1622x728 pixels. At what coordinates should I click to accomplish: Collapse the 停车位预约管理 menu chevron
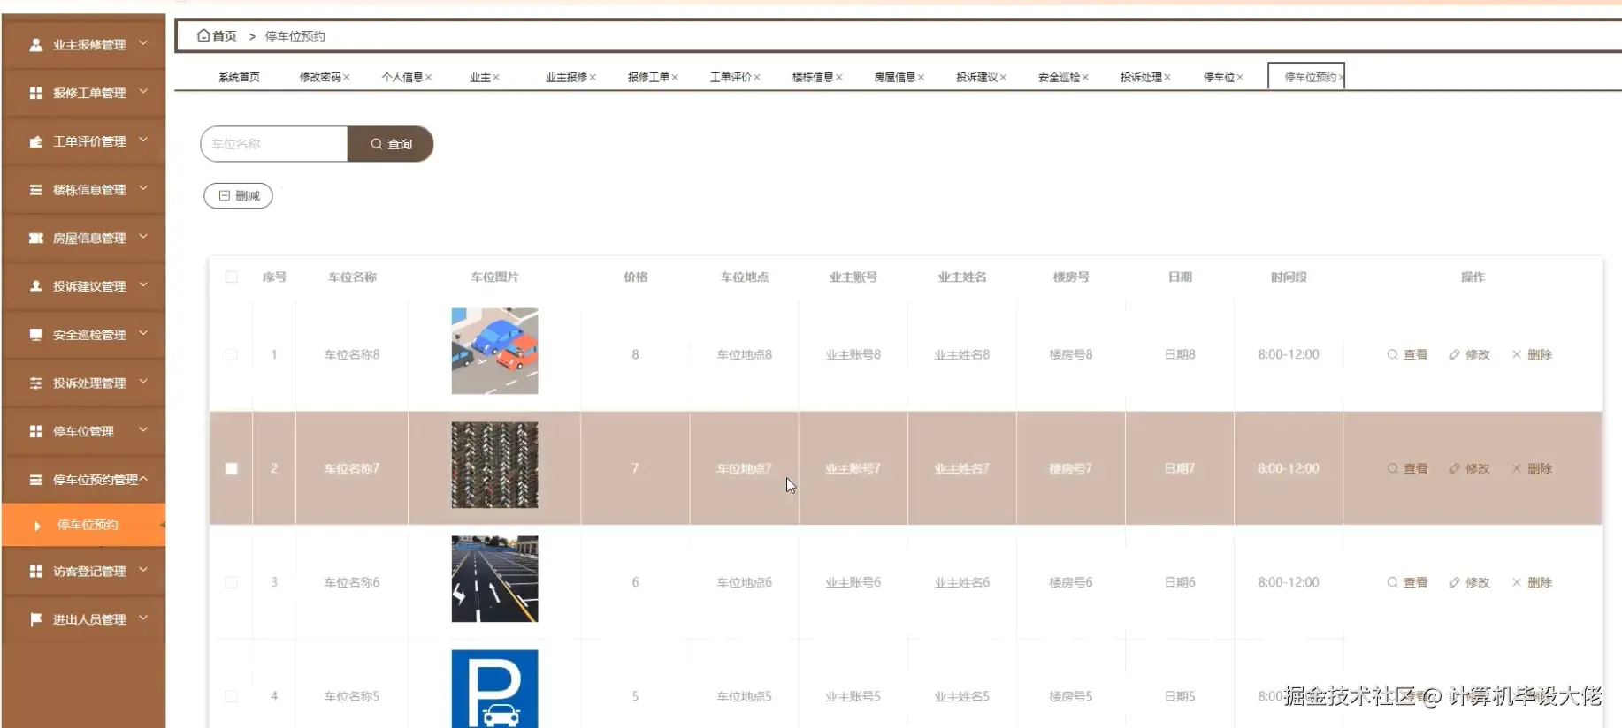click(x=143, y=479)
